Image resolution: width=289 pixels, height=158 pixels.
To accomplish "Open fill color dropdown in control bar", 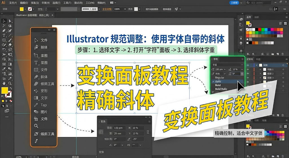I will pyautogui.click(x=25, y=9).
